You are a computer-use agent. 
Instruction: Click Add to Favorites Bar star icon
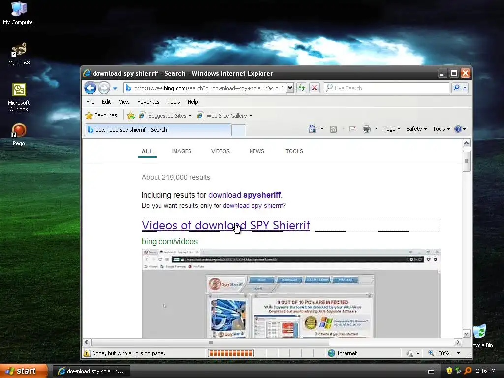tap(131, 115)
